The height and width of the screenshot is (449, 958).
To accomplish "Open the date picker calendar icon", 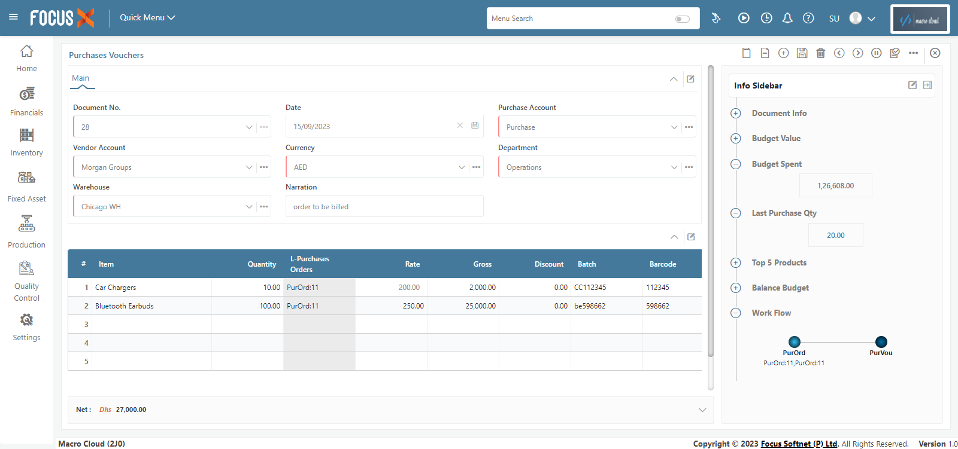I will coord(475,126).
